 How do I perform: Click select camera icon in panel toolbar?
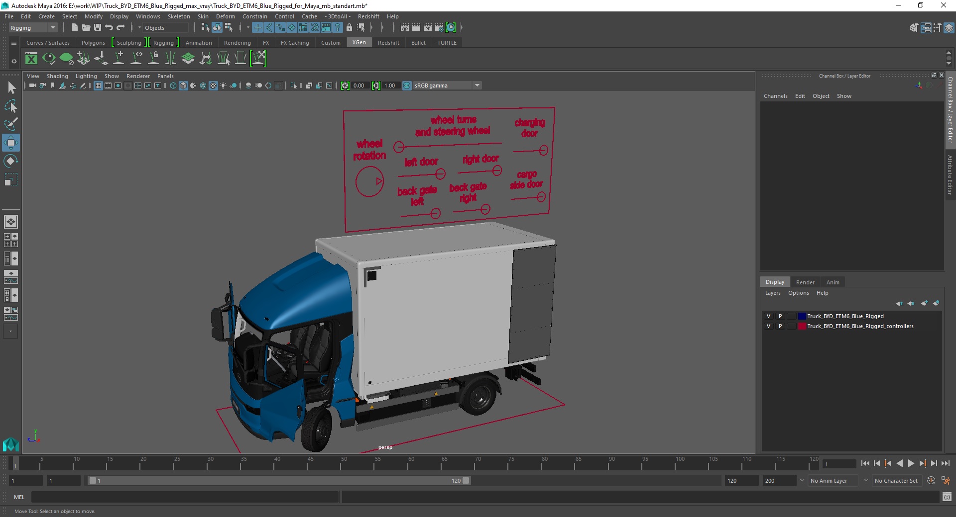(x=32, y=86)
